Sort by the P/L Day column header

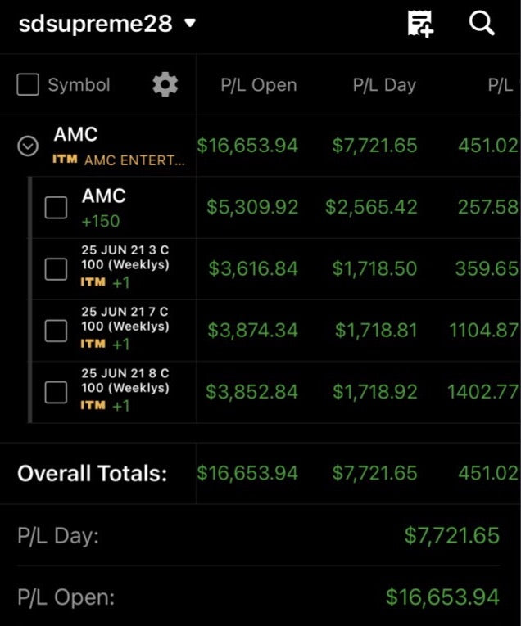click(384, 85)
